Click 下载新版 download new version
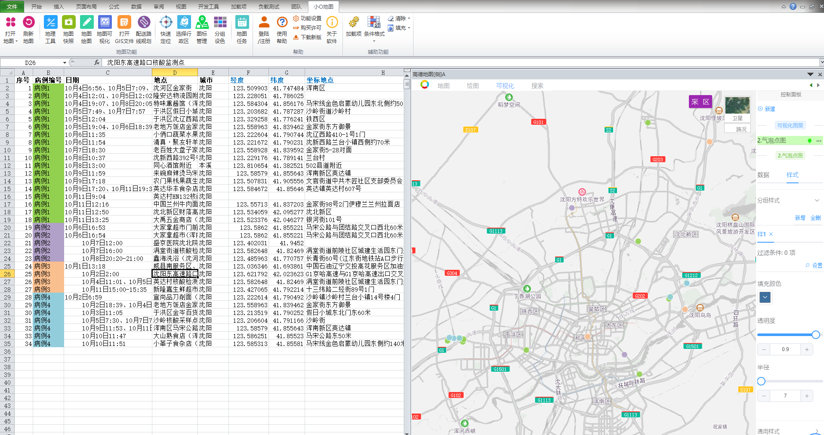Viewport: 824px width, 435px height. [307, 37]
